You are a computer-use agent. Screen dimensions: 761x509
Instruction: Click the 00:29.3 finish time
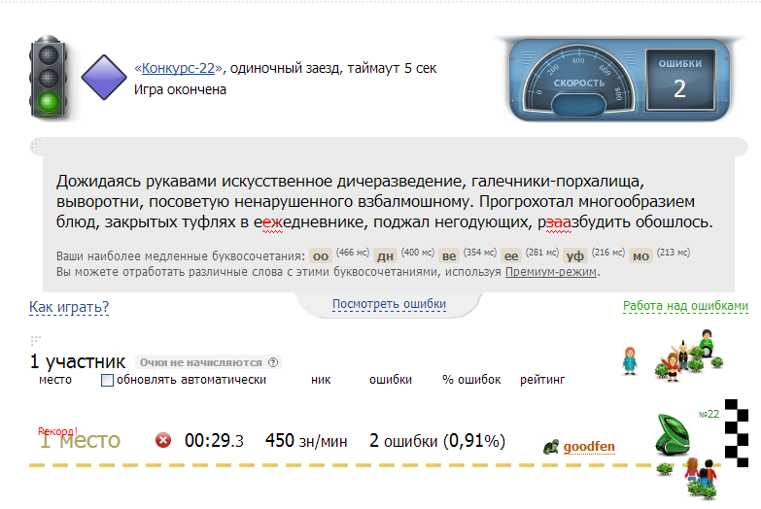click(x=214, y=441)
